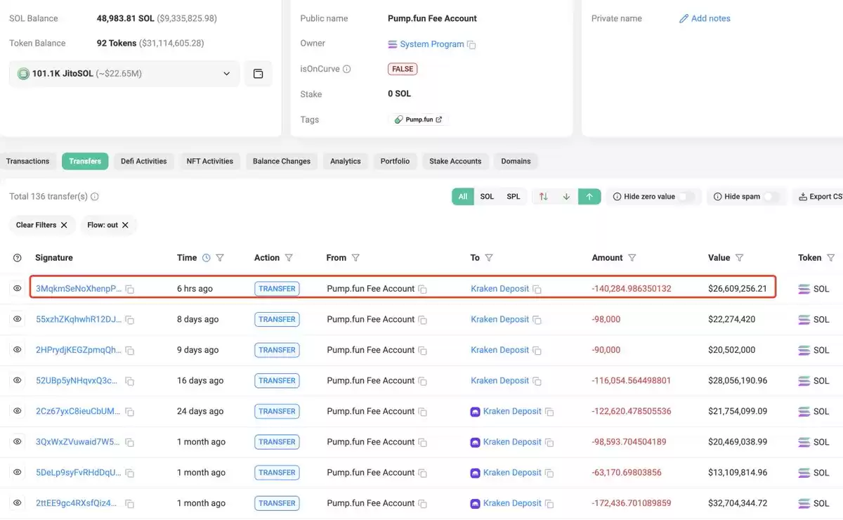Viewport: 843px width, 520px height.
Task: Open the Transfers tab
Action: point(85,162)
